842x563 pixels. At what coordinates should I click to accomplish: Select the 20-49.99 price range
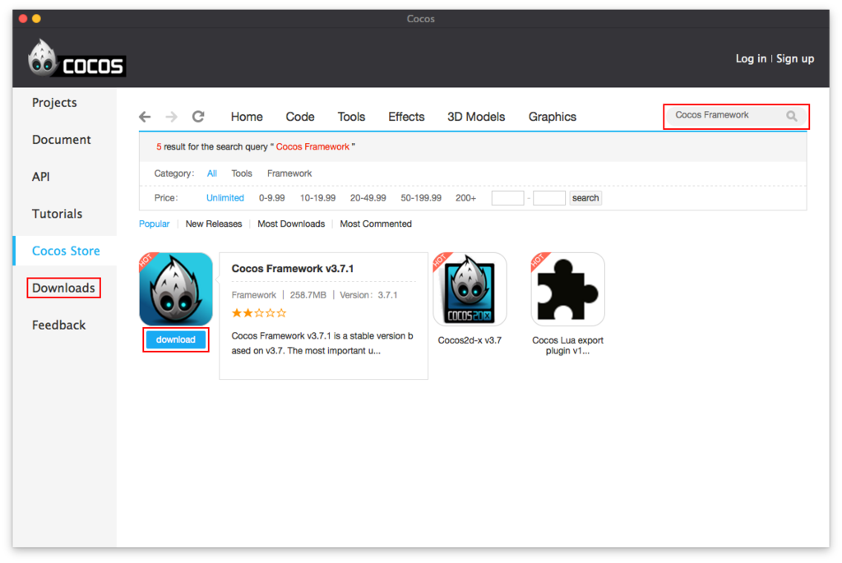pyautogui.click(x=368, y=198)
